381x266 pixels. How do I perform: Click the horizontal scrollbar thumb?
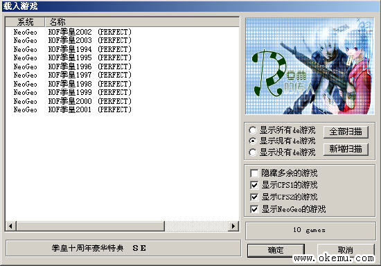[x=90, y=226]
